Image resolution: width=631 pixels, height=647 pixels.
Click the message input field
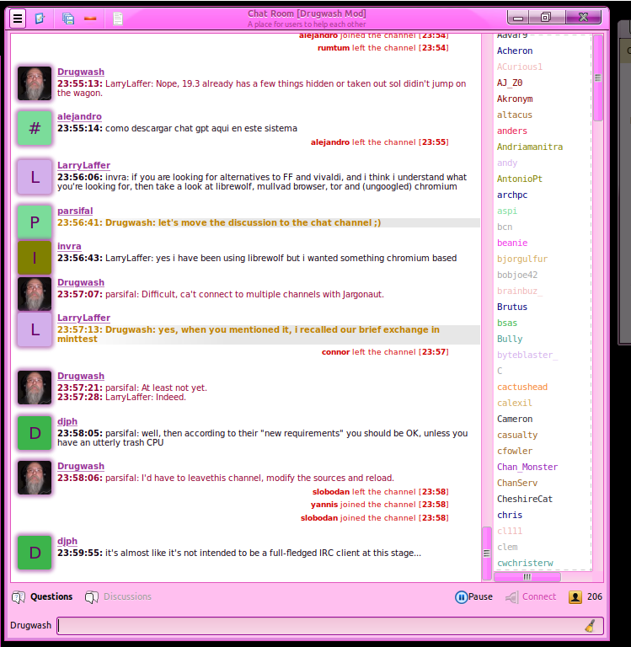330,626
